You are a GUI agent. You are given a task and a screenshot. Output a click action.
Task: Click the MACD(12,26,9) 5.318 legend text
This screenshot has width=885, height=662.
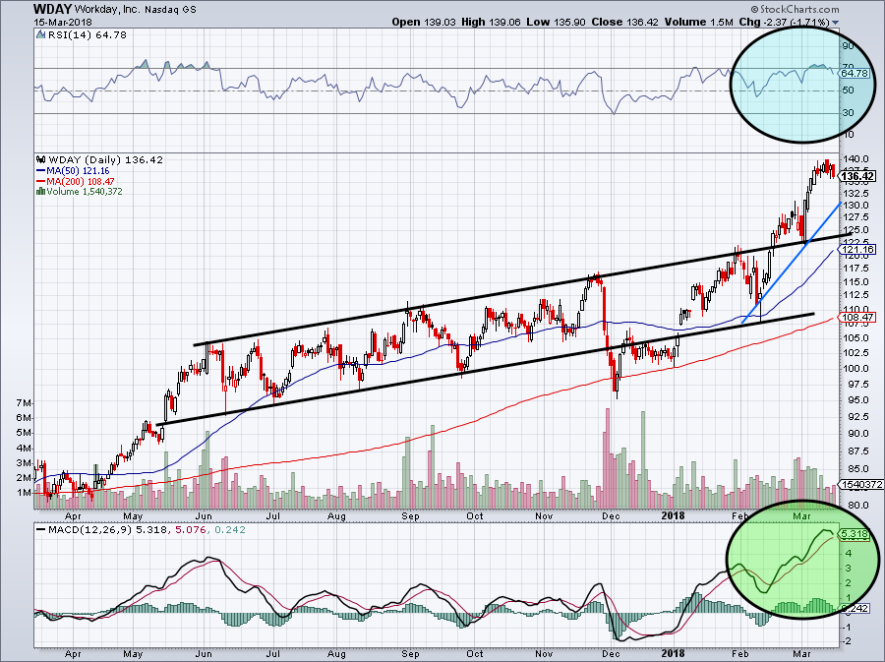(107, 530)
